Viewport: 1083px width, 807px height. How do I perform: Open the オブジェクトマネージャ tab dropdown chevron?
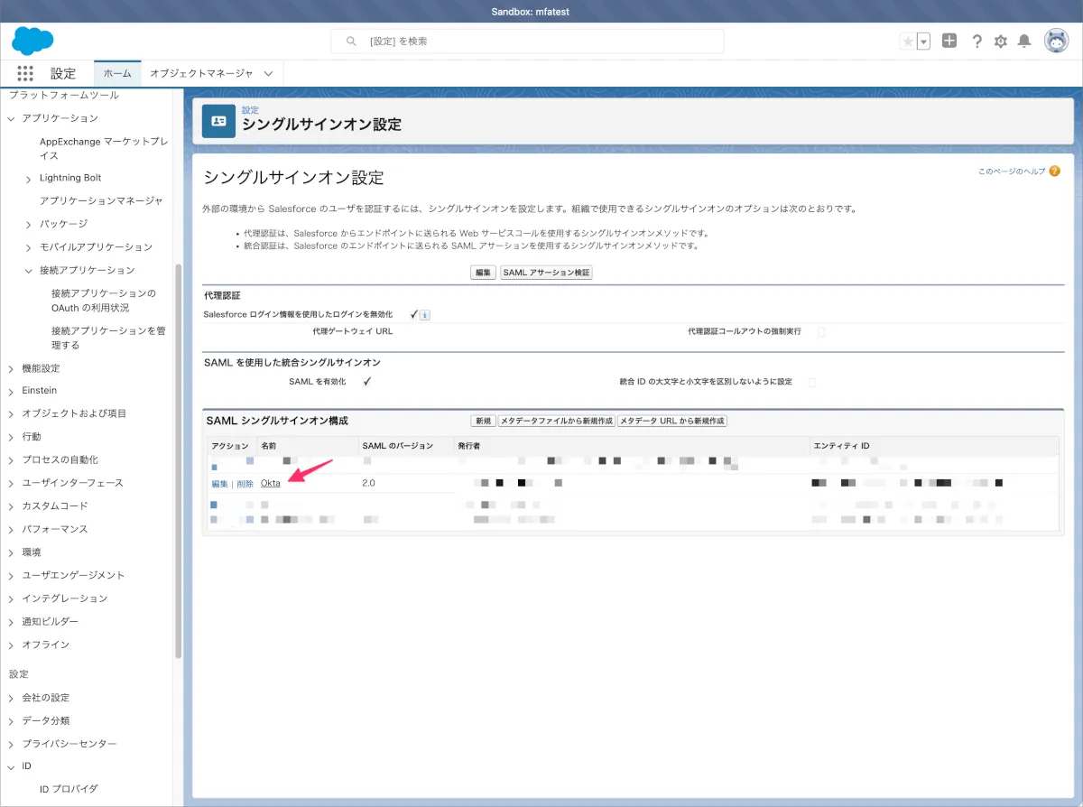(x=268, y=73)
